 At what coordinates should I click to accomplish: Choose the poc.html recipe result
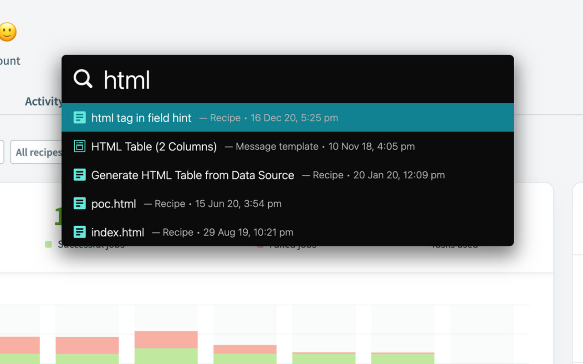(x=113, y=204)
